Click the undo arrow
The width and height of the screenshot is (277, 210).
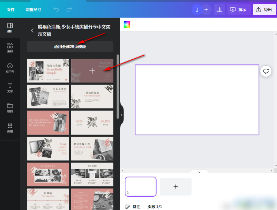(56, 10)
